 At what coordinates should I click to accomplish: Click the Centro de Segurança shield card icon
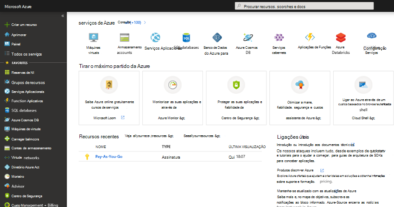236,85
